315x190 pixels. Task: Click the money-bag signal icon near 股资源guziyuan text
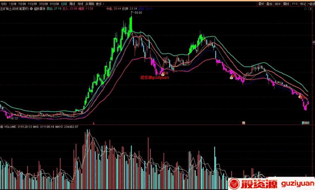(x=163, y=74)
